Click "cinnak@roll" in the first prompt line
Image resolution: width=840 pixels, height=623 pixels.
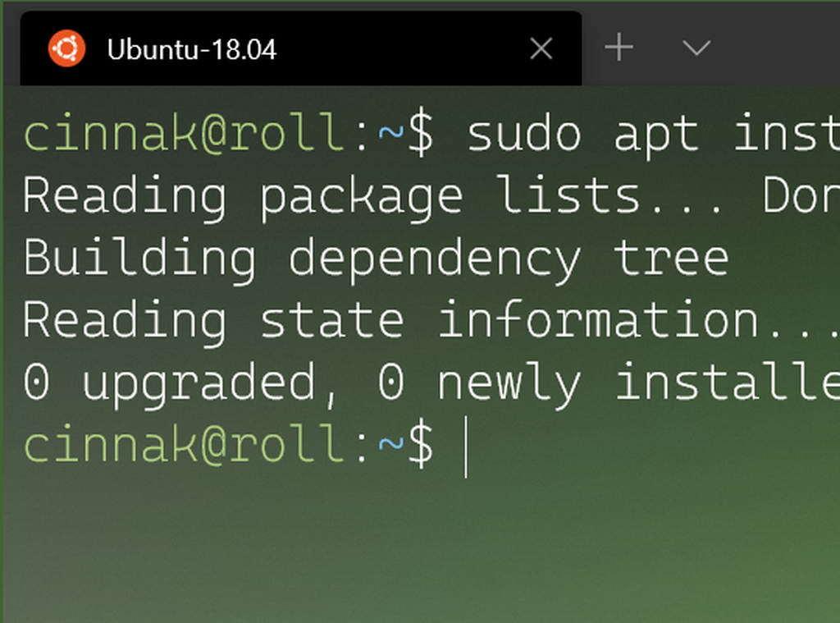[x=185, y=135]
